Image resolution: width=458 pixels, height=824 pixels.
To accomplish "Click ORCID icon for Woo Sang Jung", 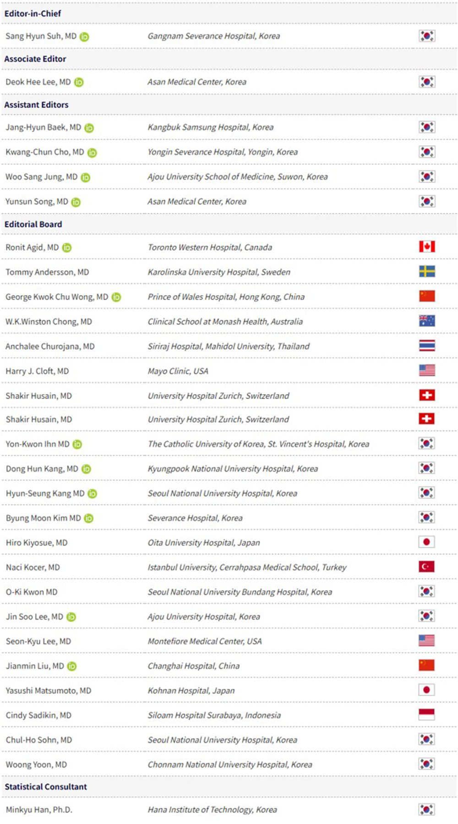I will pos(86,177).
